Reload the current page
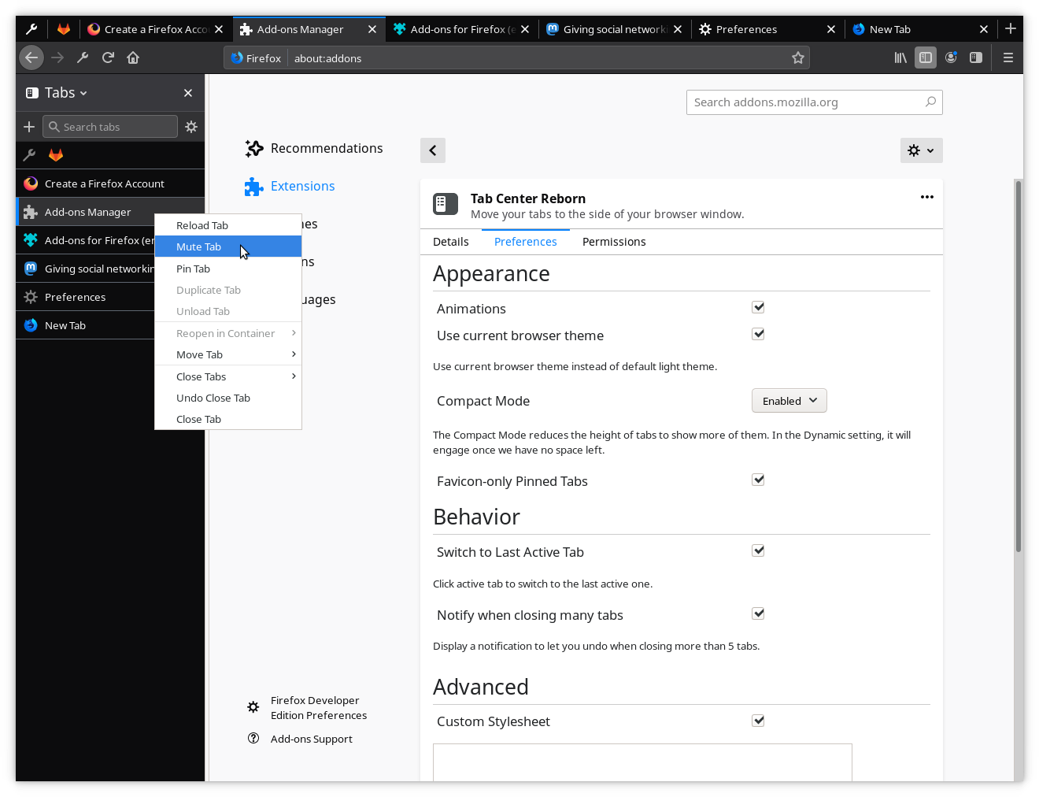 tap(108, 57)
